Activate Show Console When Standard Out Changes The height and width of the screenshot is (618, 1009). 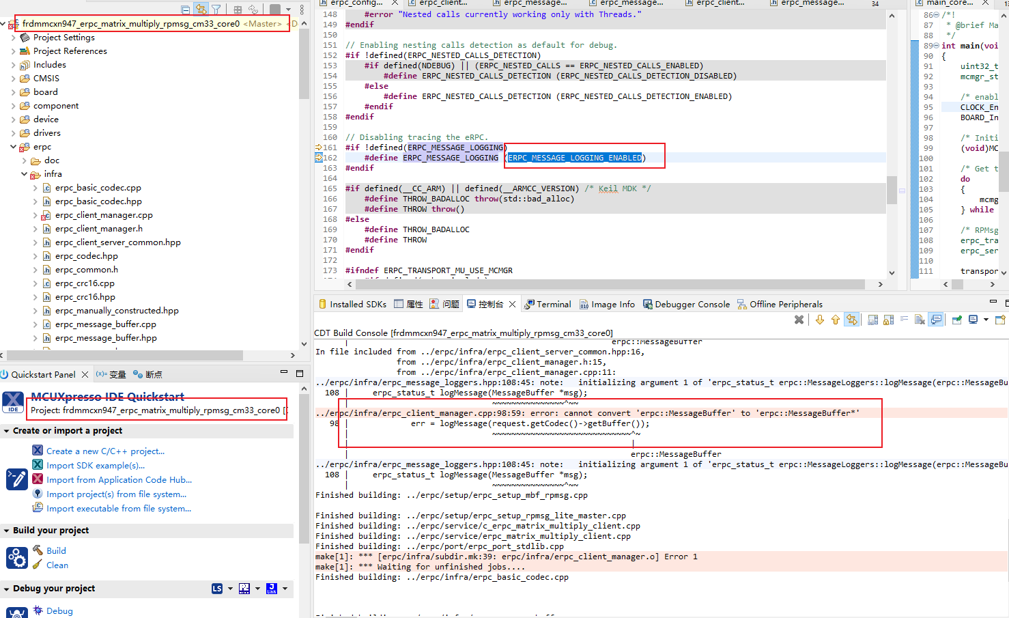937,319
